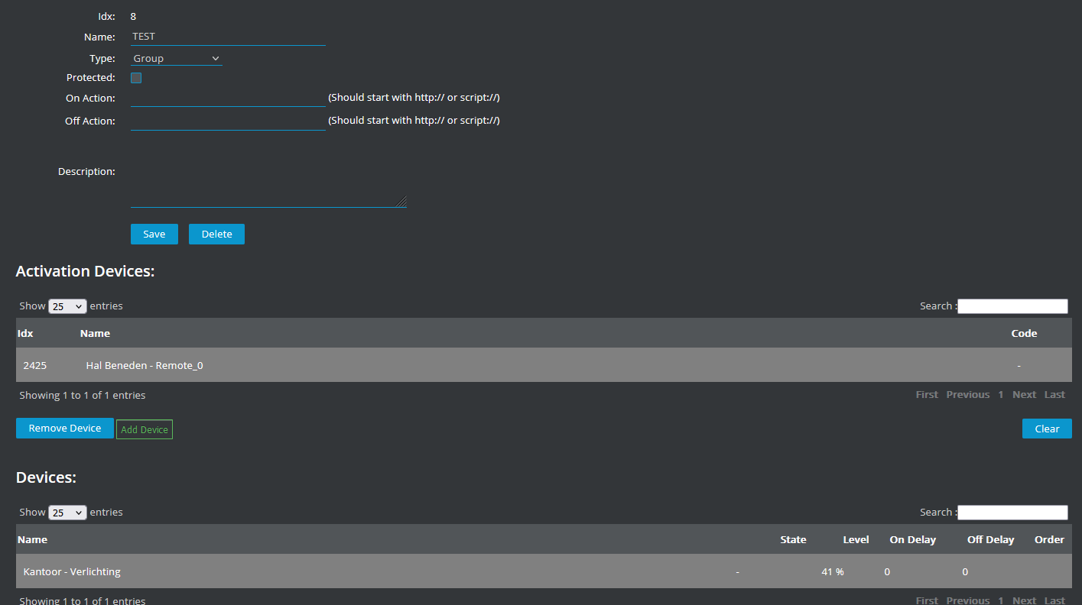Open the entries dropdown under Devices
This screenshot has height=605, width=1082.
coord(67,512)
